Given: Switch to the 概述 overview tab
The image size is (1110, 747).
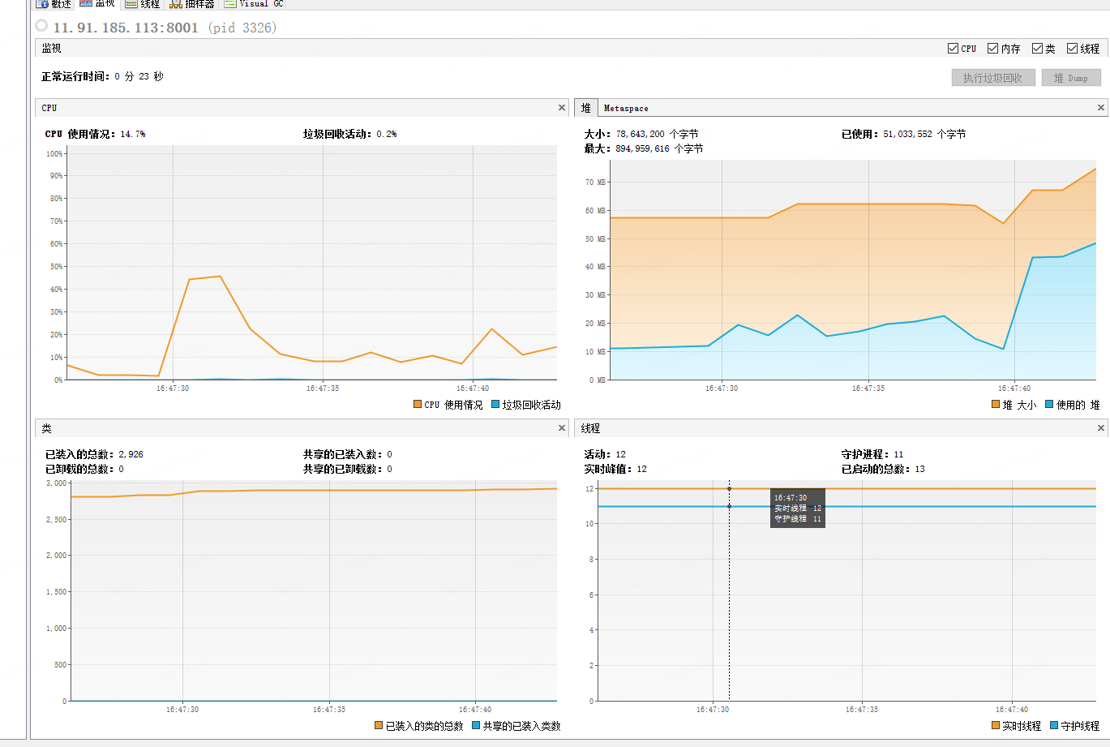Looking at the screenshot, I should click(54, 4).
